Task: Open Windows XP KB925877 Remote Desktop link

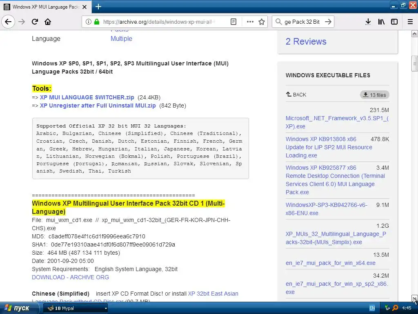Action: (335, 180)
